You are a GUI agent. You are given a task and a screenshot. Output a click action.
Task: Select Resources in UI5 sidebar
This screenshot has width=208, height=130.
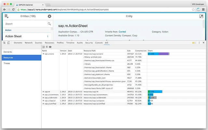tap(21, 58)
